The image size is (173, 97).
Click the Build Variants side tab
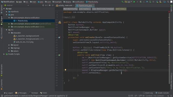pos(2,70)
